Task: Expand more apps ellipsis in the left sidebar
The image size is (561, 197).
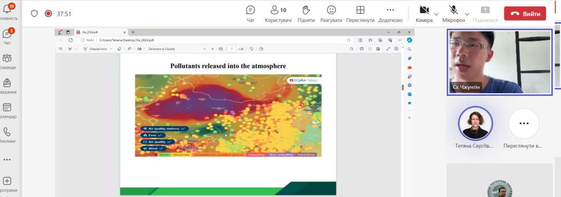Action: click(x=7, y=160)
